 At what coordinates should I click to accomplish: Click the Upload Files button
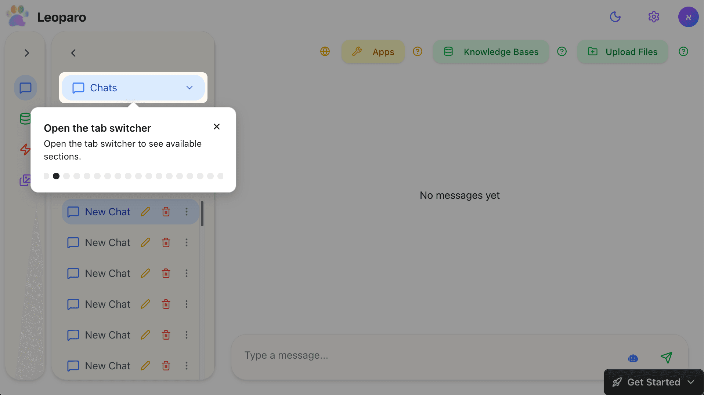pyautogui.click(x=622, y=52)
